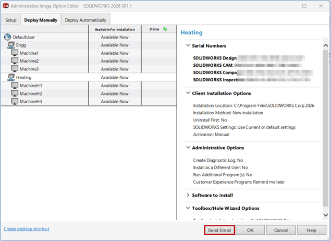Click Uninstall First: No text
This screenshot has height=241, width=331.
click(210, 120)
